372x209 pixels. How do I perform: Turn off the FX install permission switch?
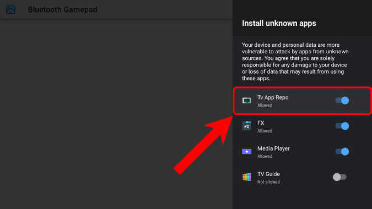[x=342, y=126]
